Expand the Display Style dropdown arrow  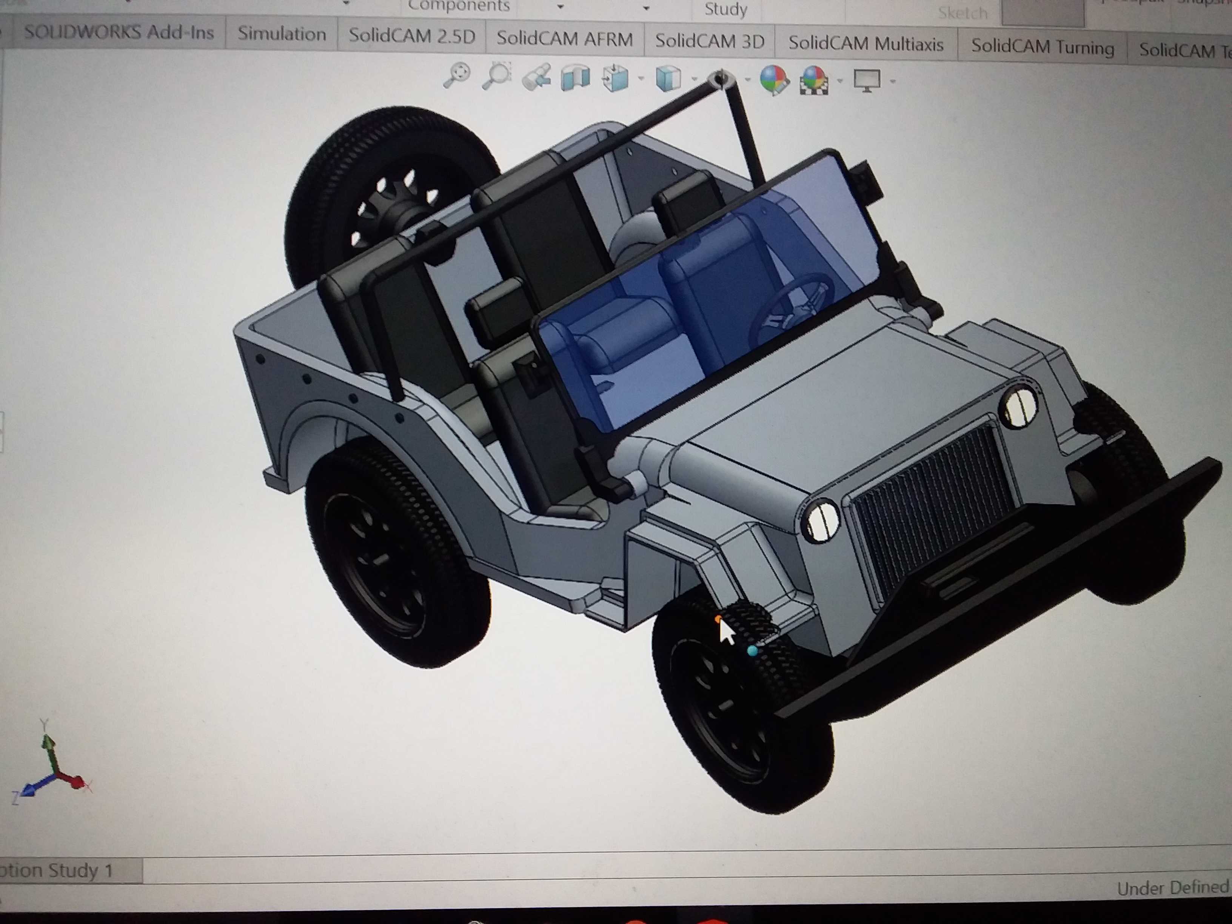tap(694, 79)
